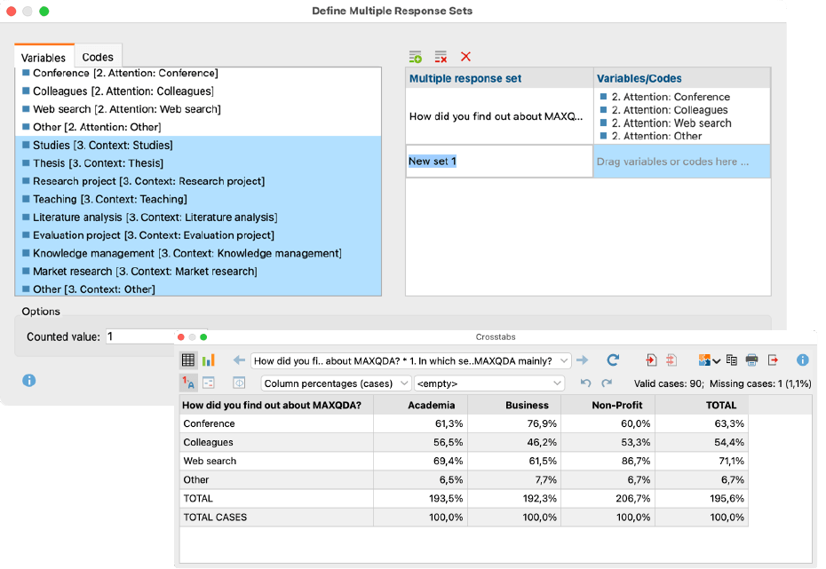Select variable Colleagues [2. Attention: Colleagues]
Viewport: 826px width, 569px height.
tap(198, 91)
